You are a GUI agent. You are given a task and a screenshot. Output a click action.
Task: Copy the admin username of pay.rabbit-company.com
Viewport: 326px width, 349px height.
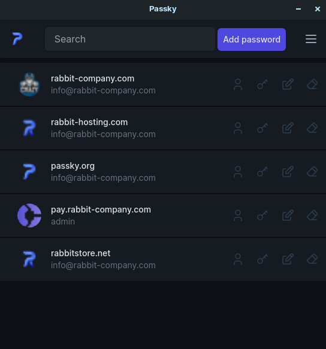tap(238, 216)
